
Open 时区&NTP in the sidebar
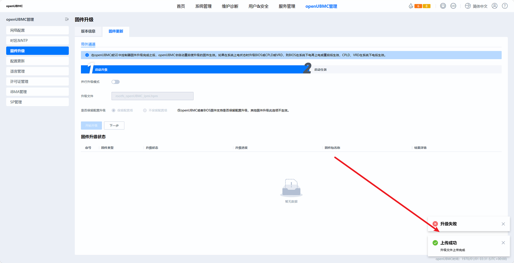(38, 41)
